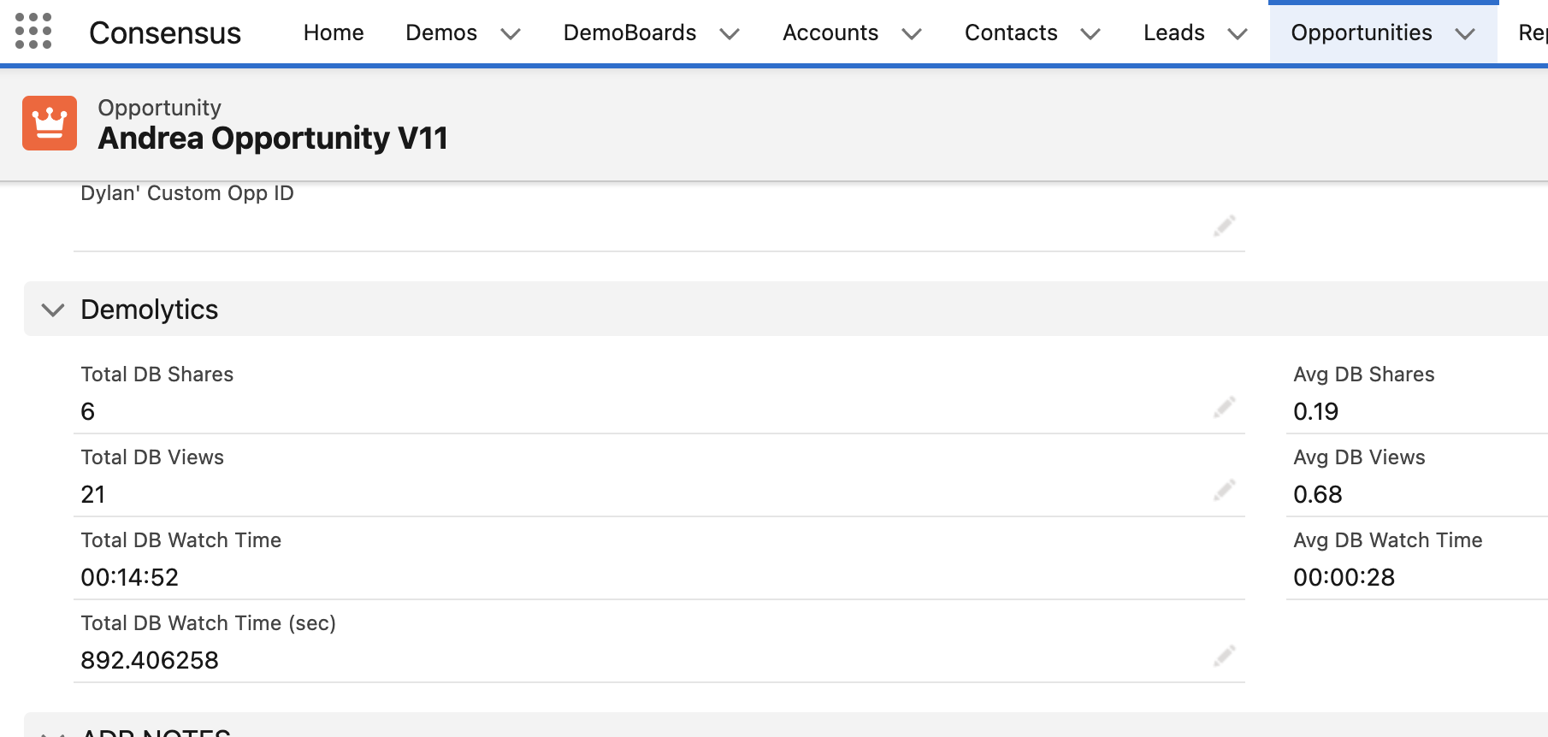Select Avg DB Shares value 0.19
This screenshot has width=1548, height=737.
coord(1316,411)
